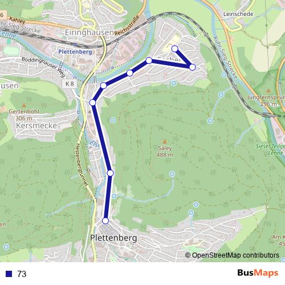Click the blue route 73 legend swatch
Viewport: 285px width, 285px height.
click(9, 274)
